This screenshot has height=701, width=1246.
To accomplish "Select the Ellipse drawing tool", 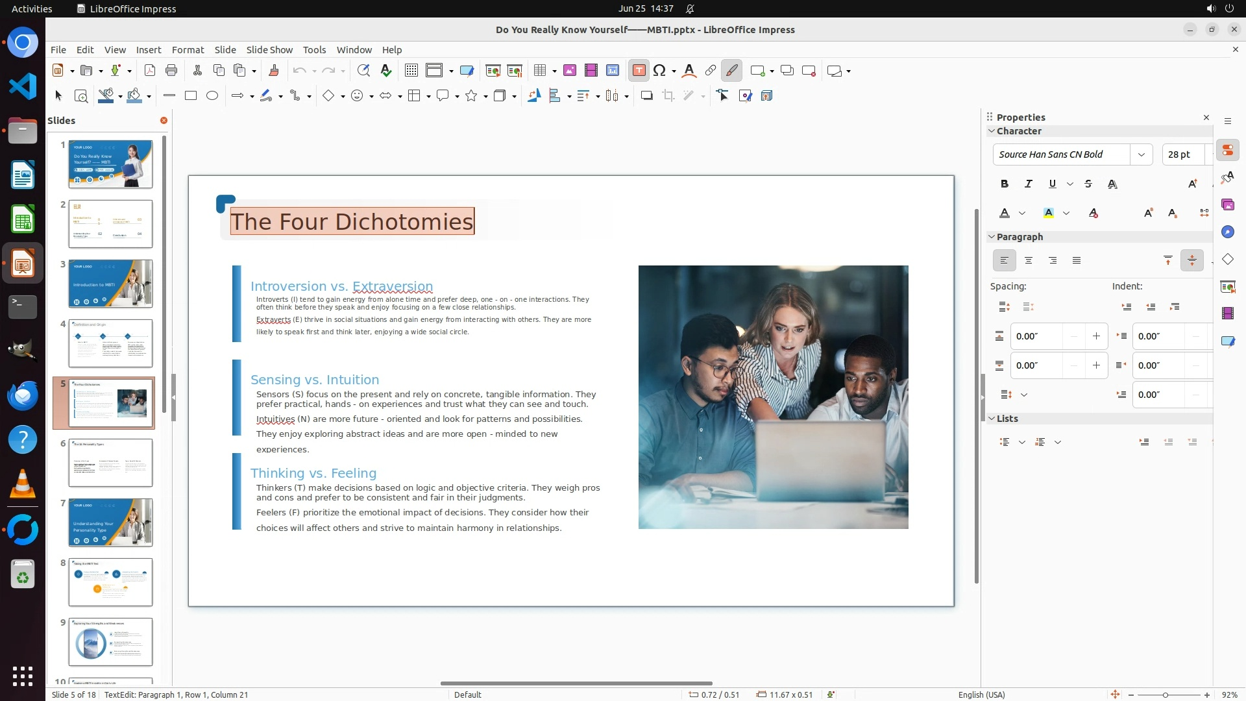I will [212, 96].
